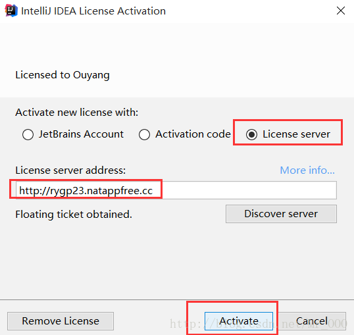Choose the Activation code option
Viewport: 354px width, 335px height.
point(145,134)
